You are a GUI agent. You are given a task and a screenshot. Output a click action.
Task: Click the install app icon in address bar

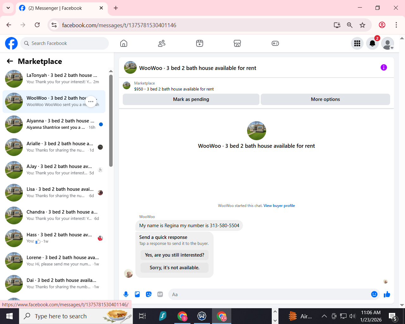click(337, 25)
